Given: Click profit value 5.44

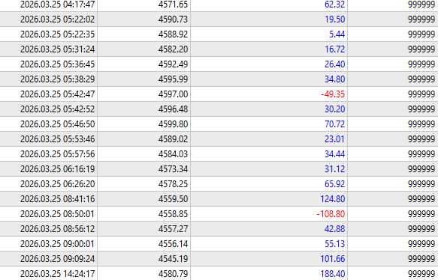Looking at the screenshot, I should (337, 34).
